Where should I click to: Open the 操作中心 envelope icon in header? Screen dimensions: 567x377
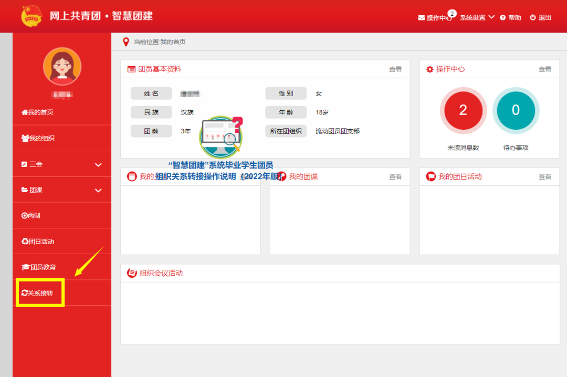pos(421,18)
